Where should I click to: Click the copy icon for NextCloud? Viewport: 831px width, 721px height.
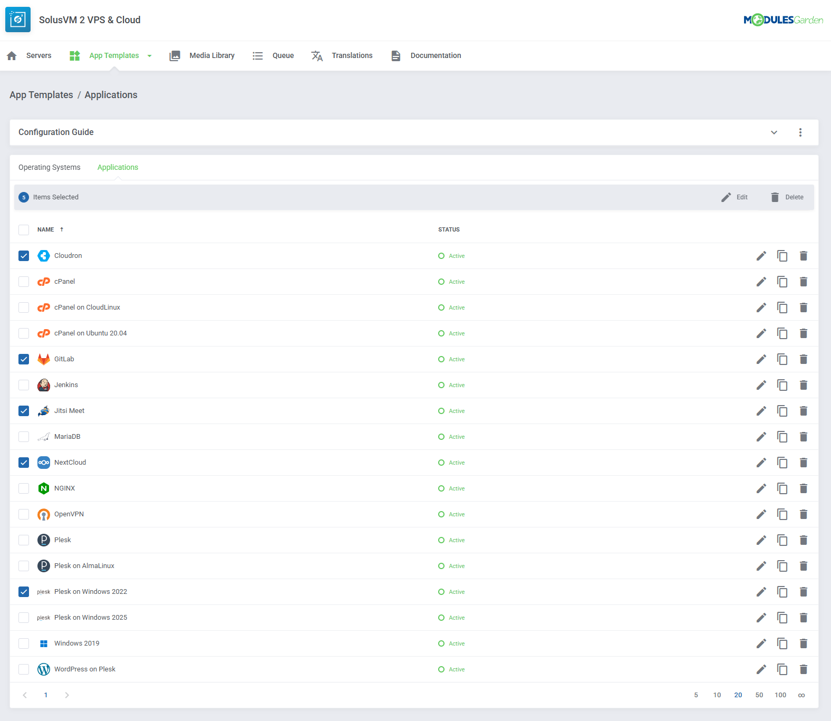pyautogui.click(x=782, y=463)
